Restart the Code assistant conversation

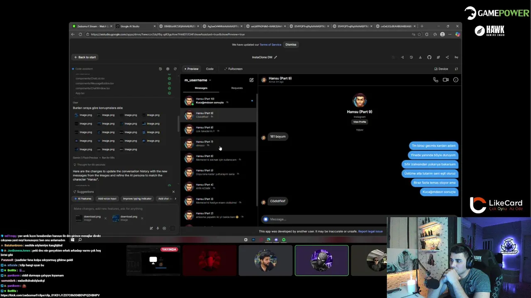(x=175, y=69)
